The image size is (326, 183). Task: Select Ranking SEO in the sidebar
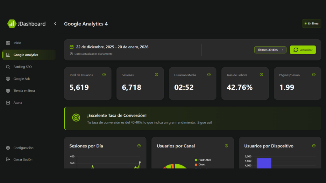pyautogui.click(x=22, y=67)
